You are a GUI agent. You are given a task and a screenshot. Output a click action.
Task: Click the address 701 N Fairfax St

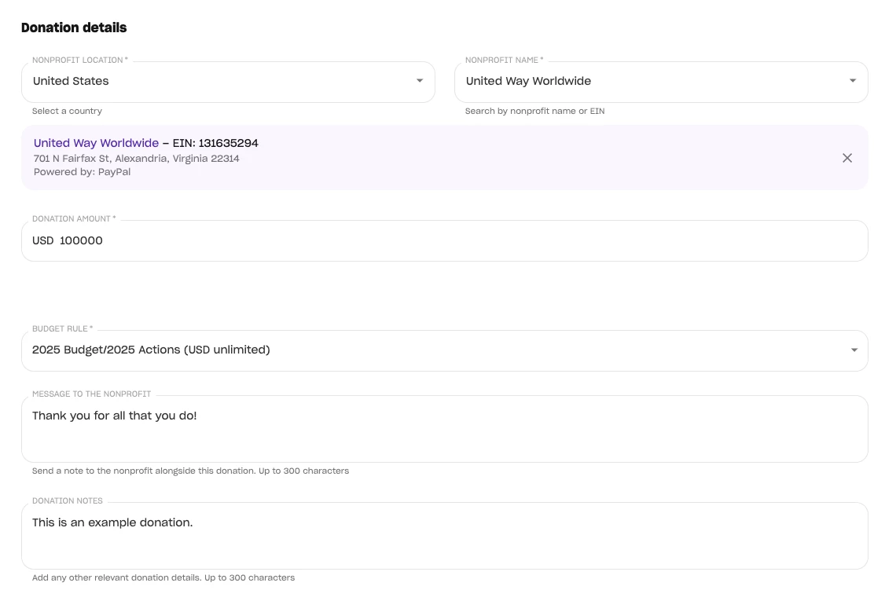click(x=136, y=159)
